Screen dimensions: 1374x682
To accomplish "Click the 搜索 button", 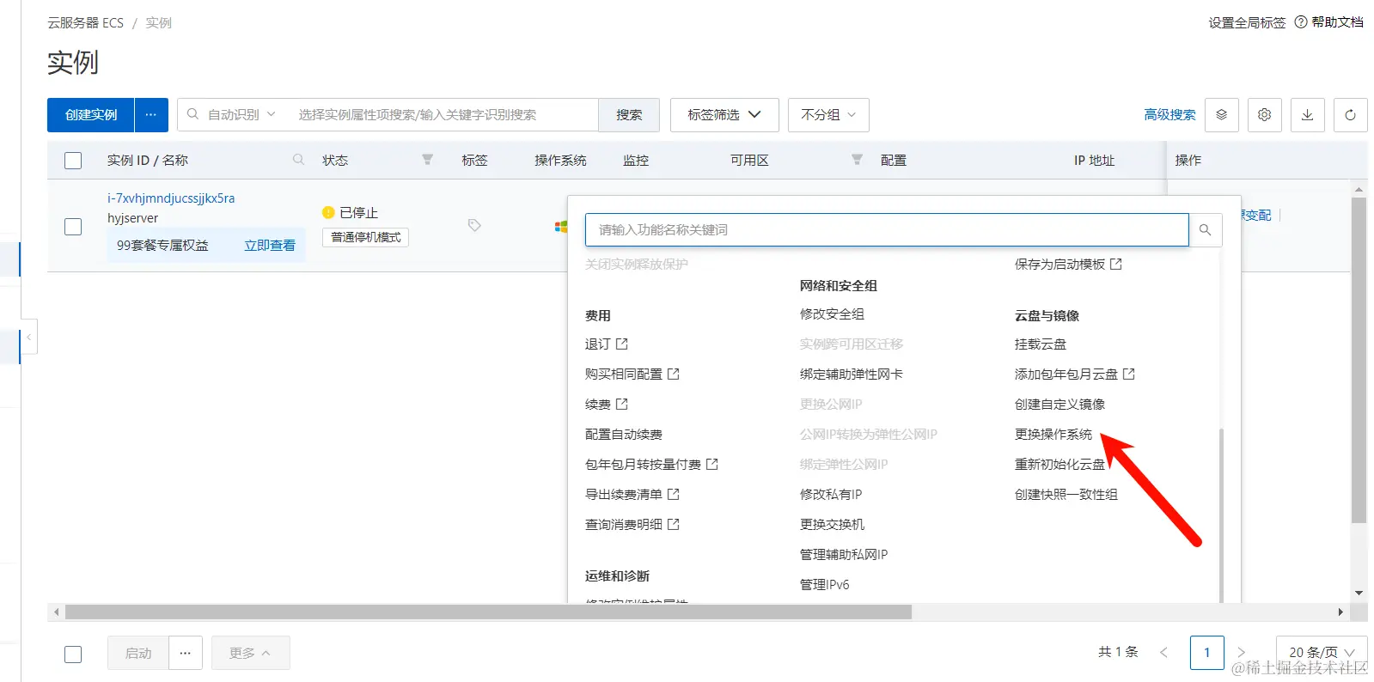I will pos(629,114).
